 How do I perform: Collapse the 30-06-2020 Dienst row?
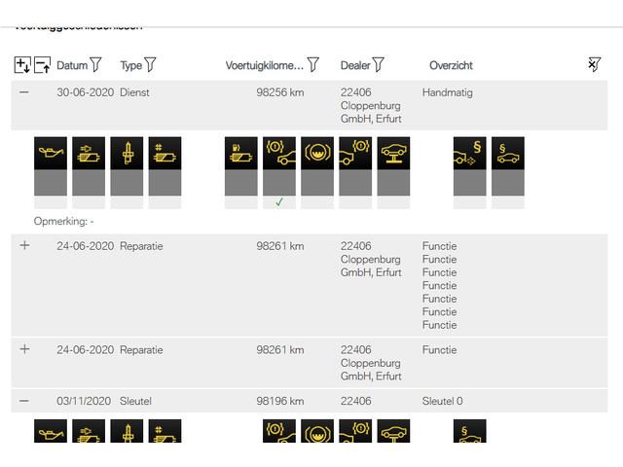click(24, 92)
